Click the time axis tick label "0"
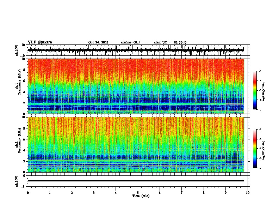The image size is (279, 216). coord(28,193)
